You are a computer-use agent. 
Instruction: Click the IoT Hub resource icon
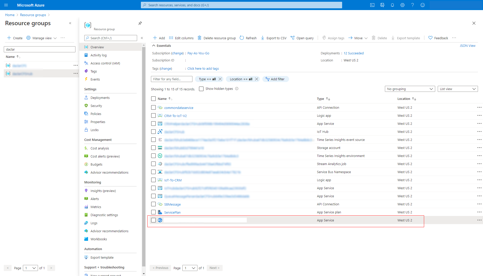(x=160, y=132)
